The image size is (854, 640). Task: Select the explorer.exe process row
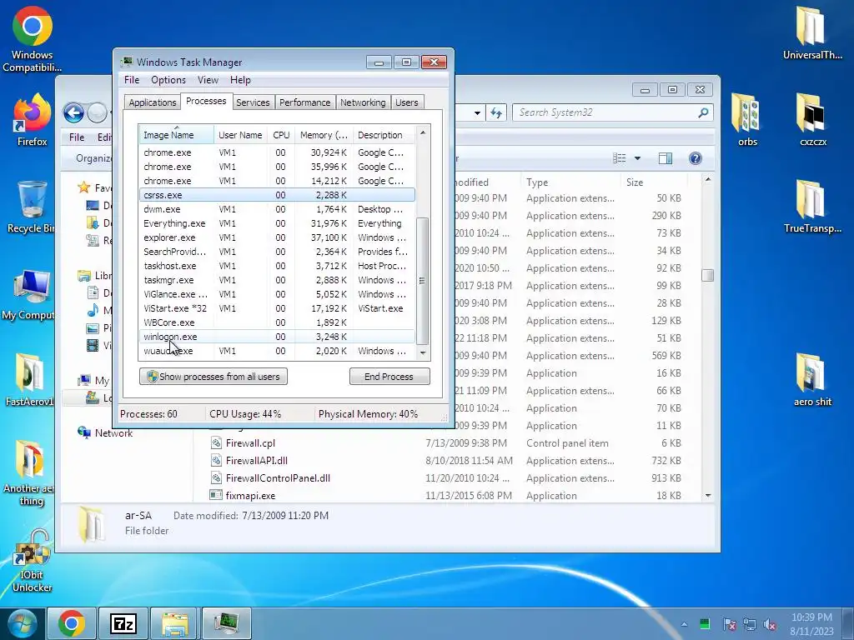277,237
